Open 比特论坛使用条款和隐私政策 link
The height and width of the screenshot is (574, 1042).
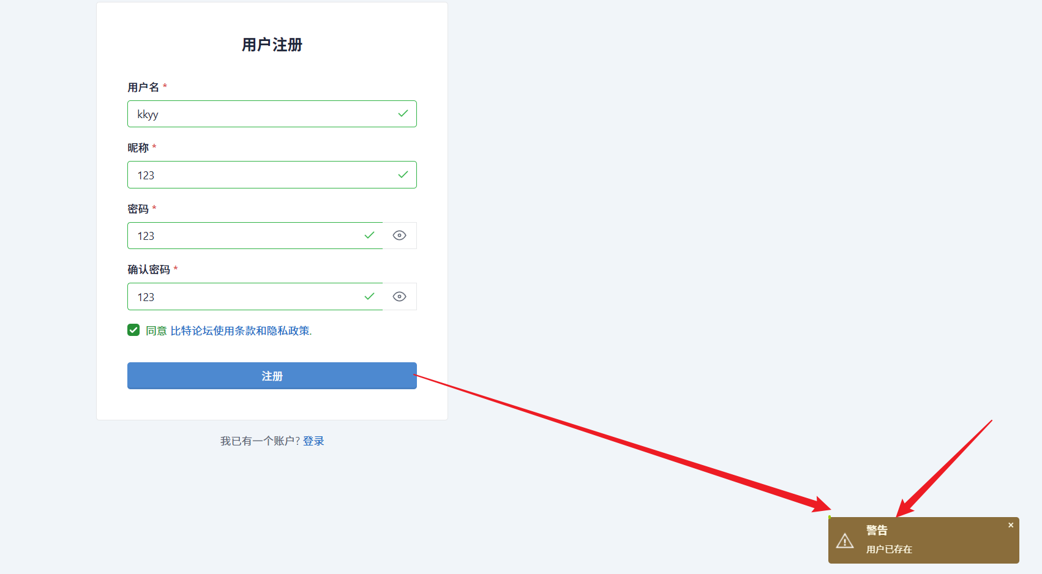coord(241,331)
